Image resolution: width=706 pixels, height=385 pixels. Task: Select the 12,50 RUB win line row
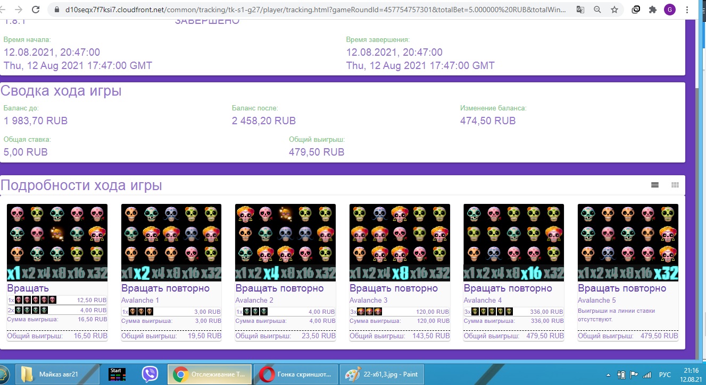(57, 300)
